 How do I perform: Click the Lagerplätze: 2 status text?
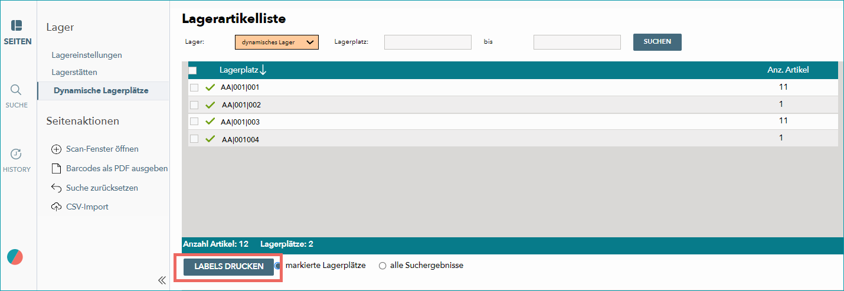pos(287,244)
